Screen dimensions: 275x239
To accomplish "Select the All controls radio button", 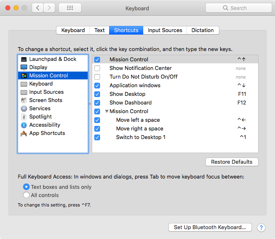I will (x=27, y=195).
